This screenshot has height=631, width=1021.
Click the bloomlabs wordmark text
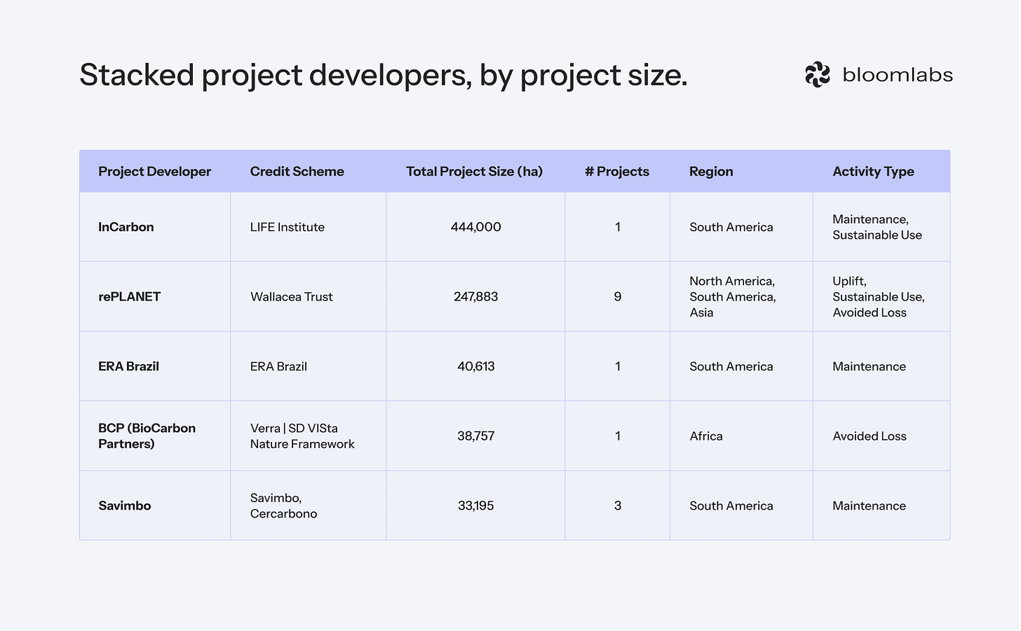tap(898, 75)
